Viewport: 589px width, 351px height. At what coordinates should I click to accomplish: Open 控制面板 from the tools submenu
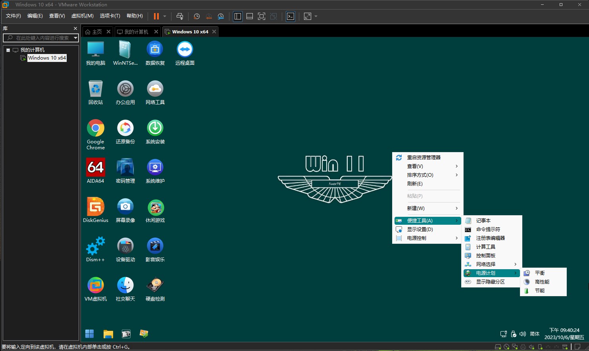click(491, 256)
